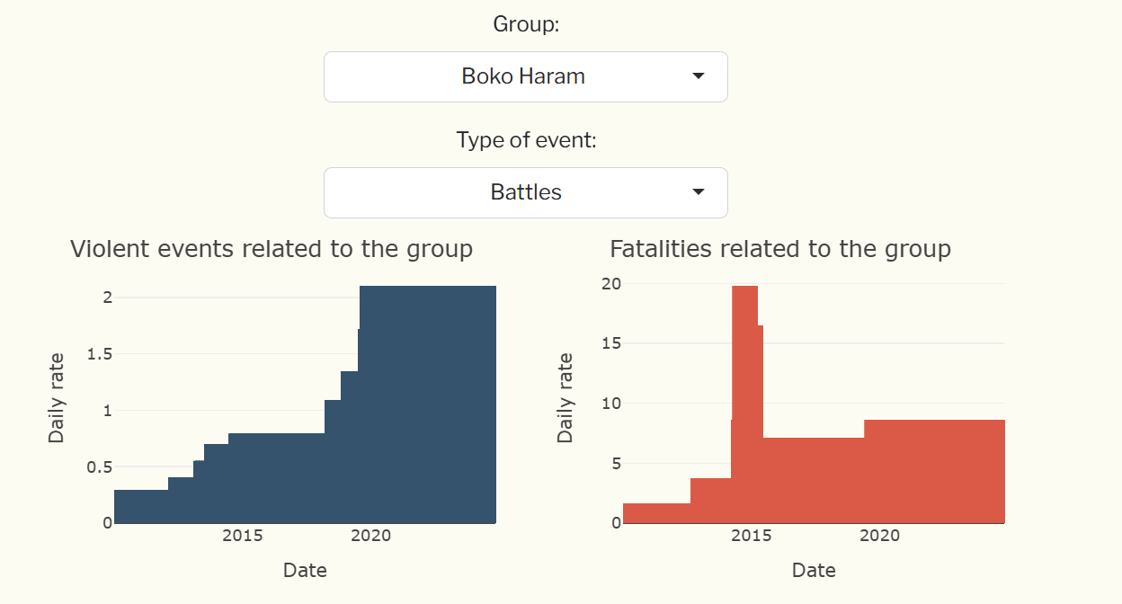Image resolution: width=1122 pixels, height=604 pixels.
Task: Click the tallest red bar in the fatalities chart
Action: [745, 404]
